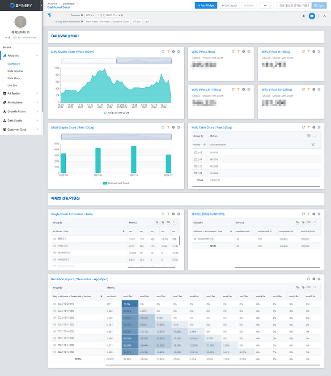This screenshot has width=331, height=376.
Task: Open settings gear of MAU Table Chart
Action: [319, 127]
